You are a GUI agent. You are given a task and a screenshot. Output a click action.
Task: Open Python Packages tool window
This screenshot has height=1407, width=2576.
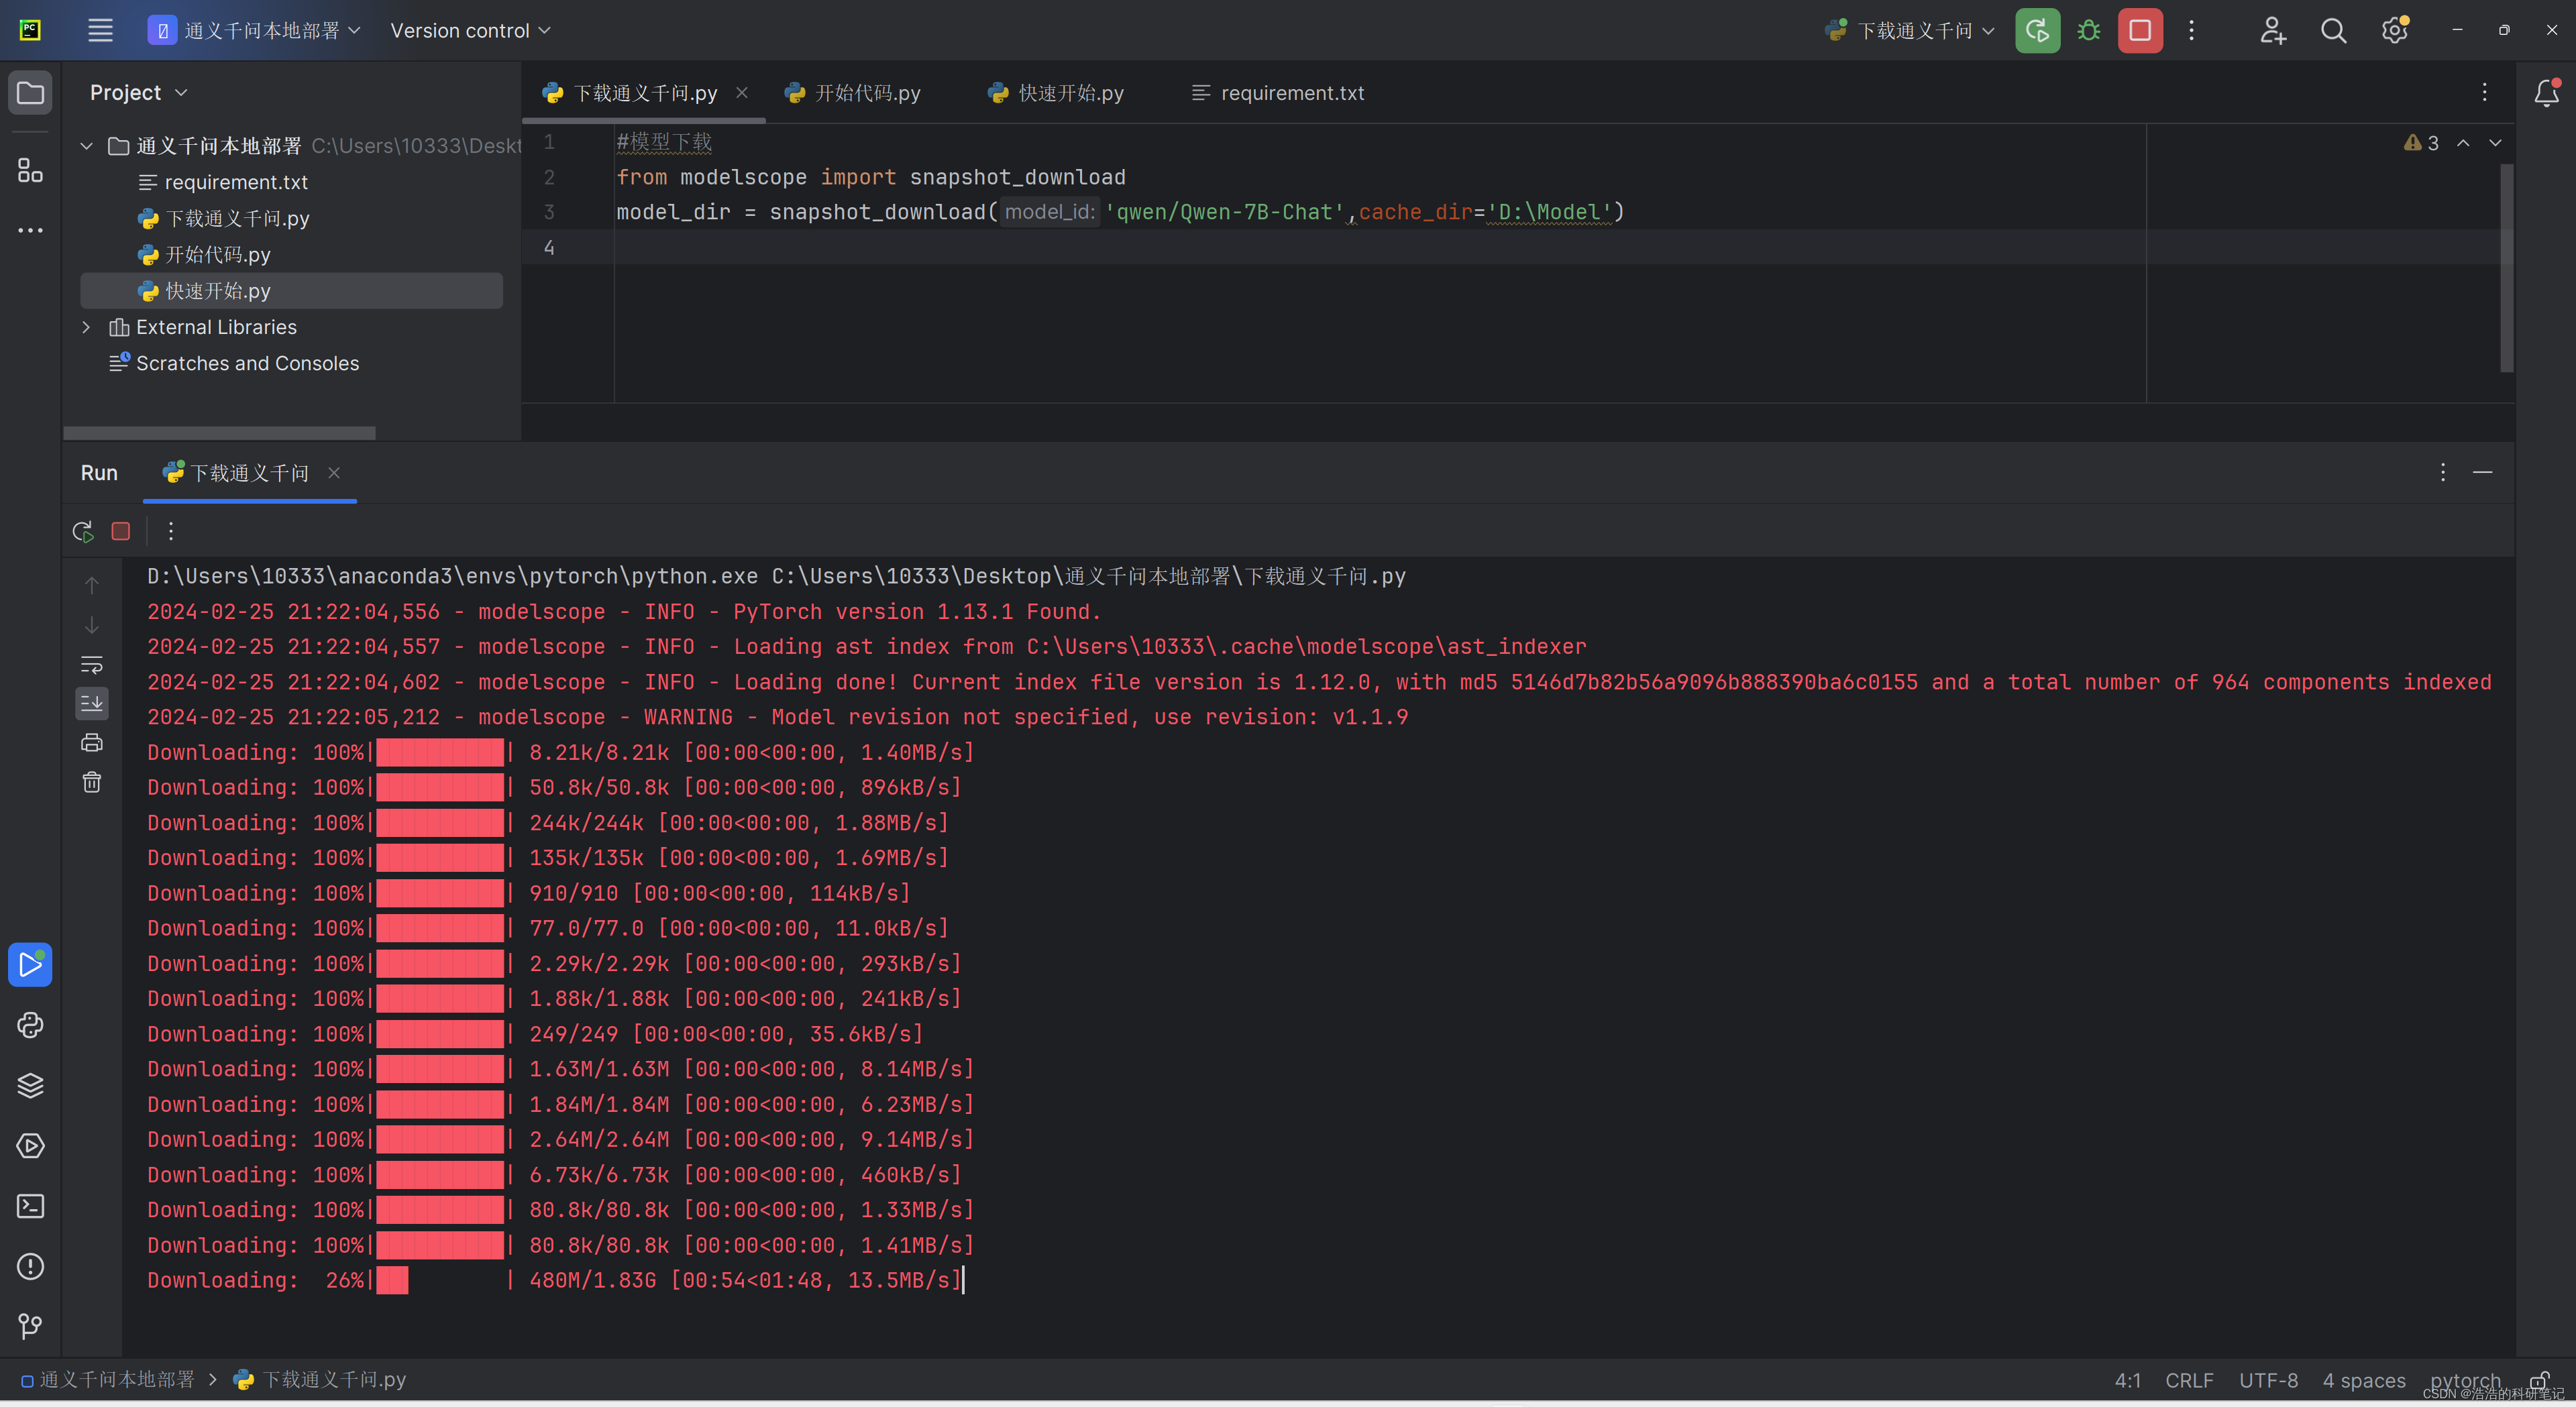point(30,1085)
